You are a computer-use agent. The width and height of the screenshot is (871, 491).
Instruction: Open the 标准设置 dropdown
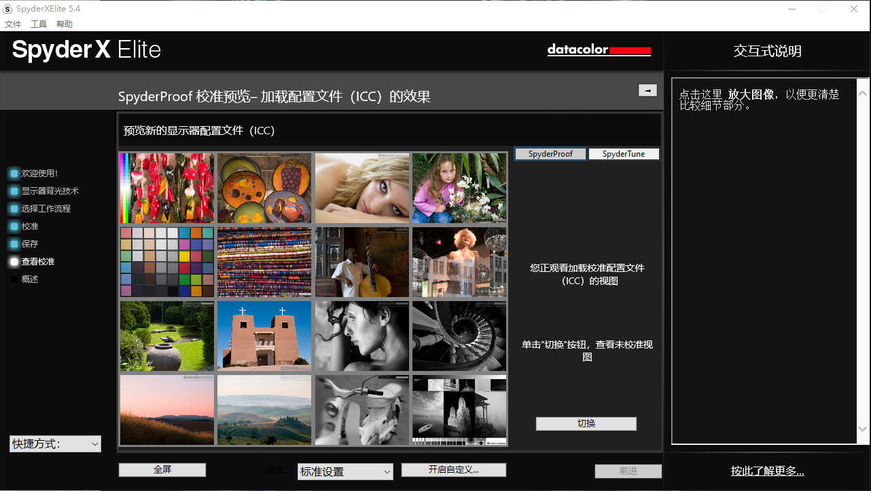(x=345, y=471)
